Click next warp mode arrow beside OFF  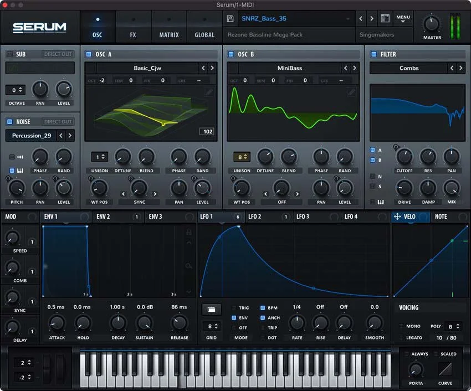click(297, 194)
